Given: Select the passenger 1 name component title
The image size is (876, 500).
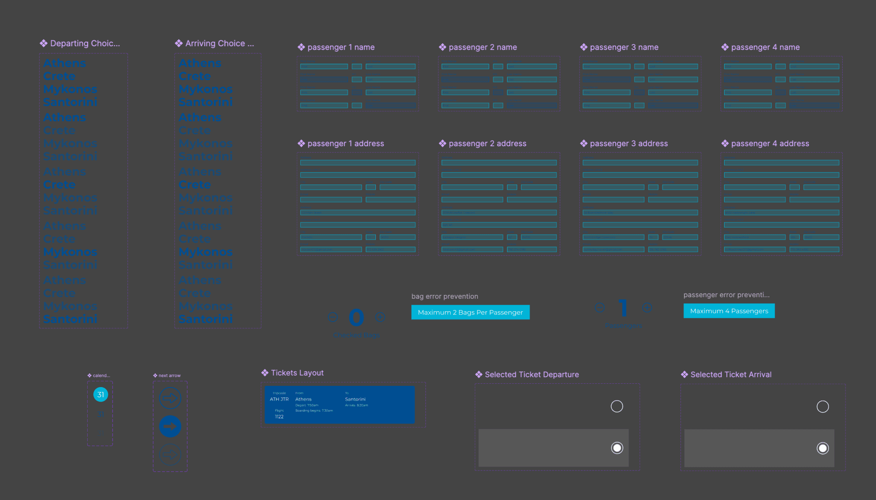Looking at the screenshot, I should (x=341, y=47).
